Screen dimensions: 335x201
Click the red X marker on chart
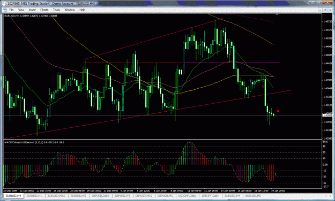click(278, 111)
